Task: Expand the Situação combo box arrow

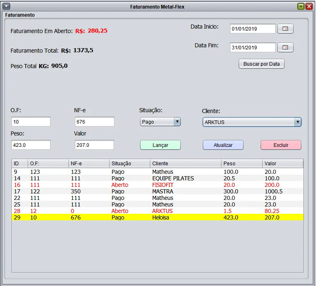Action: pos(177,122)
